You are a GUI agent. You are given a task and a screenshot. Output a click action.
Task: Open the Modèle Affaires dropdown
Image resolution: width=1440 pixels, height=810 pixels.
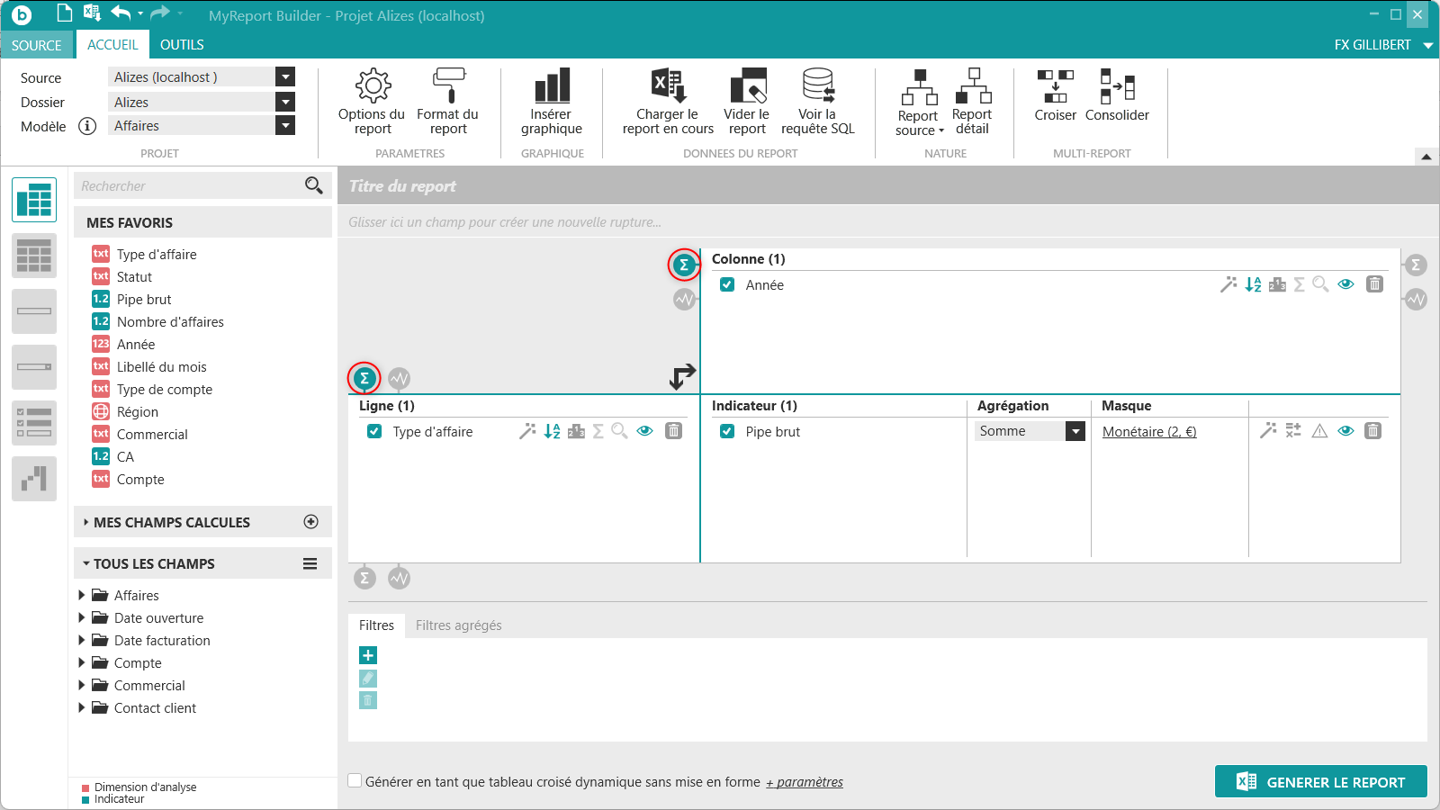(285, 126)
